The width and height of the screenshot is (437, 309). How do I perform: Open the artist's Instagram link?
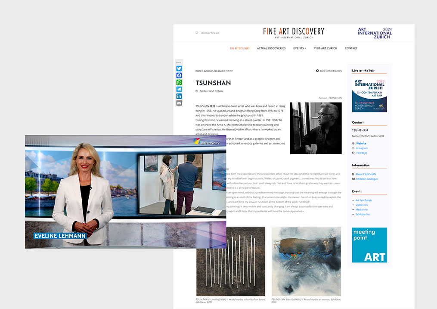coord(362,148)
